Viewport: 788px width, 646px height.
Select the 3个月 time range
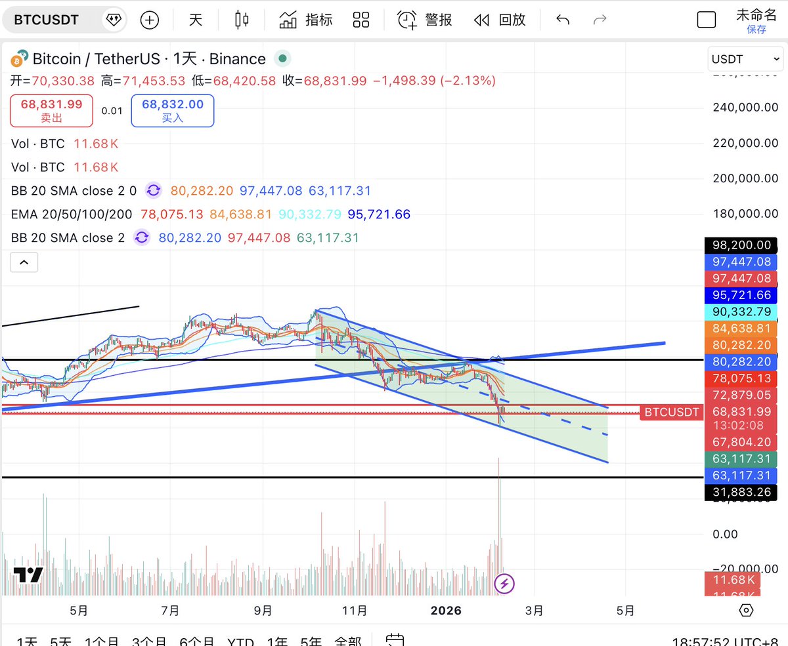click(x=150, y=642)
